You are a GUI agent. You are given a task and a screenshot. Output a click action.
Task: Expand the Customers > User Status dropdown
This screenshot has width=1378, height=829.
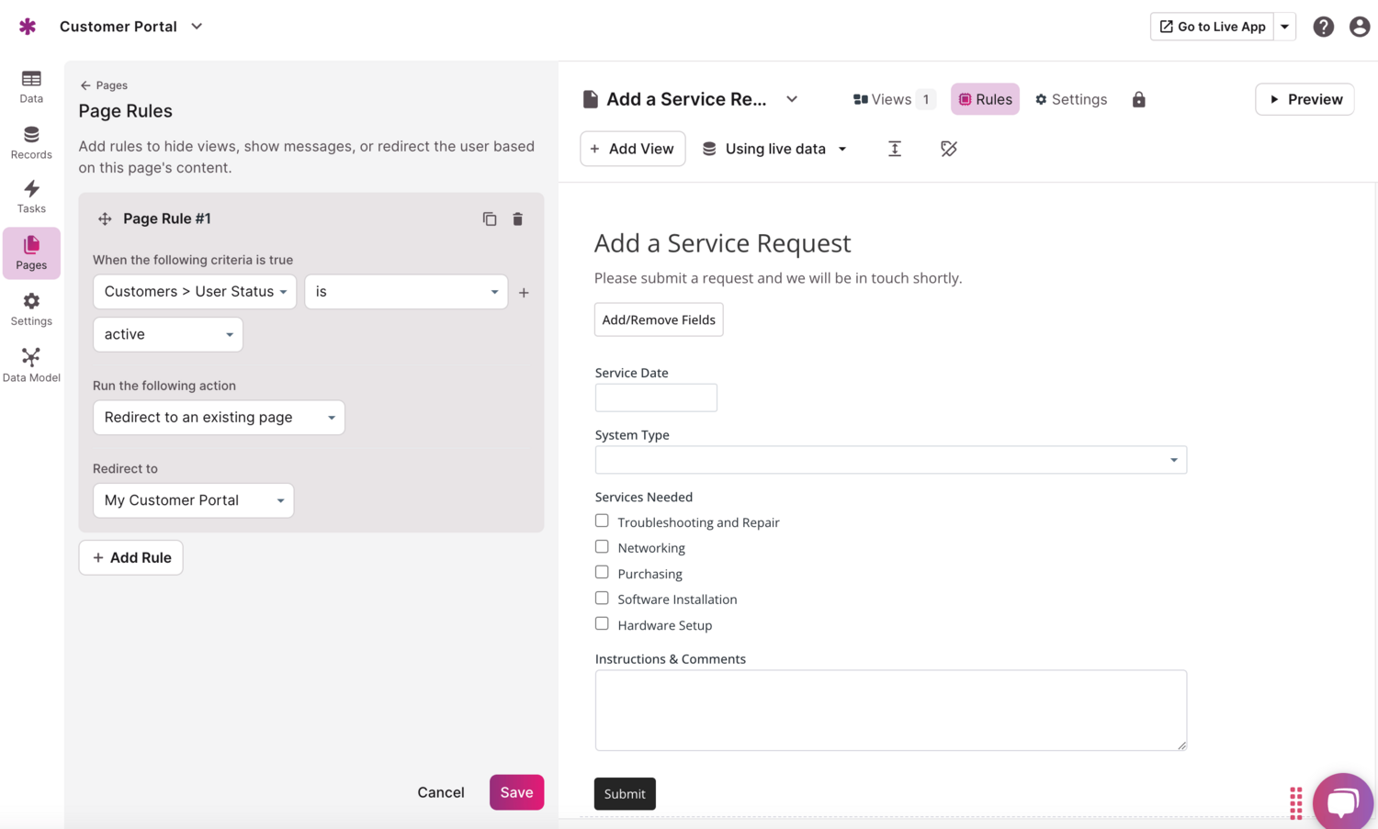[195, 292]
